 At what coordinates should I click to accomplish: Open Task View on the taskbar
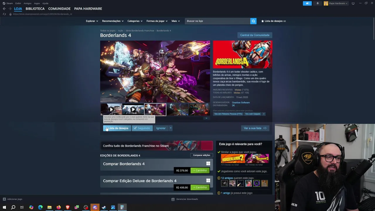coord(22,207)
